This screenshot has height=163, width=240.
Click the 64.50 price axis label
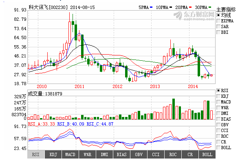[x=20, y=37]
